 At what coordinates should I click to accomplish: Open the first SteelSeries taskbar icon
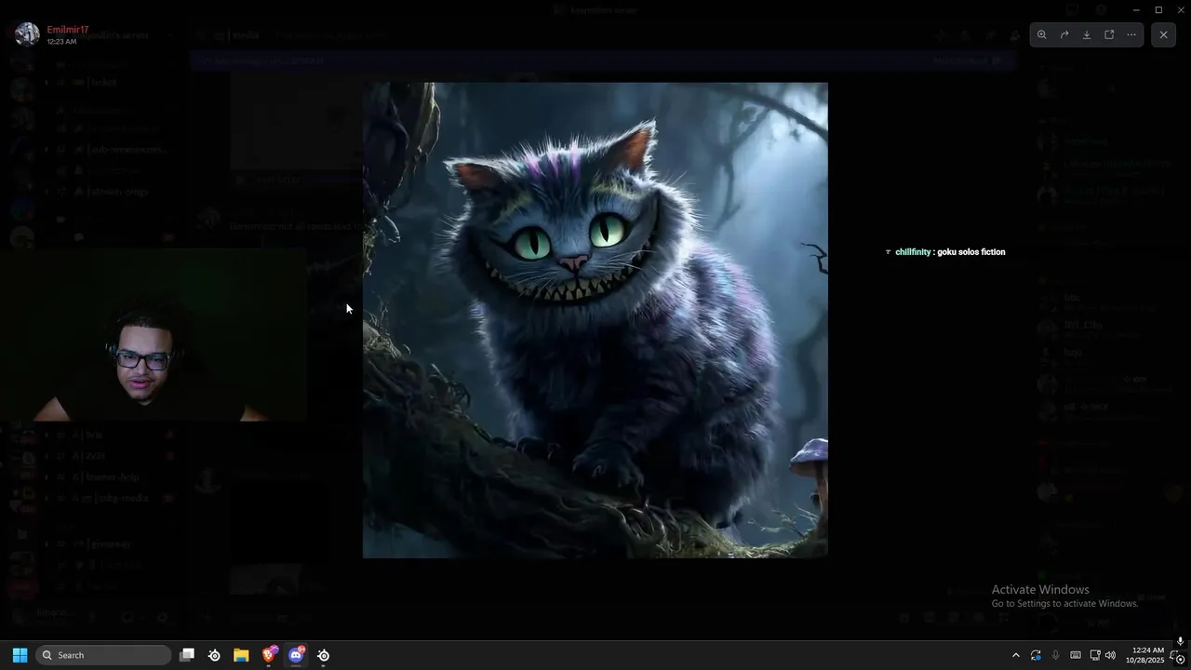tap(214, 655)
